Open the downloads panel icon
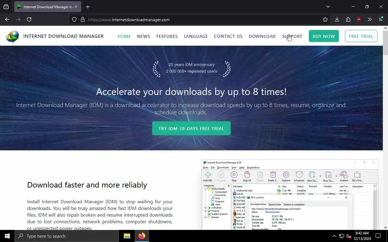 [337, 19]
